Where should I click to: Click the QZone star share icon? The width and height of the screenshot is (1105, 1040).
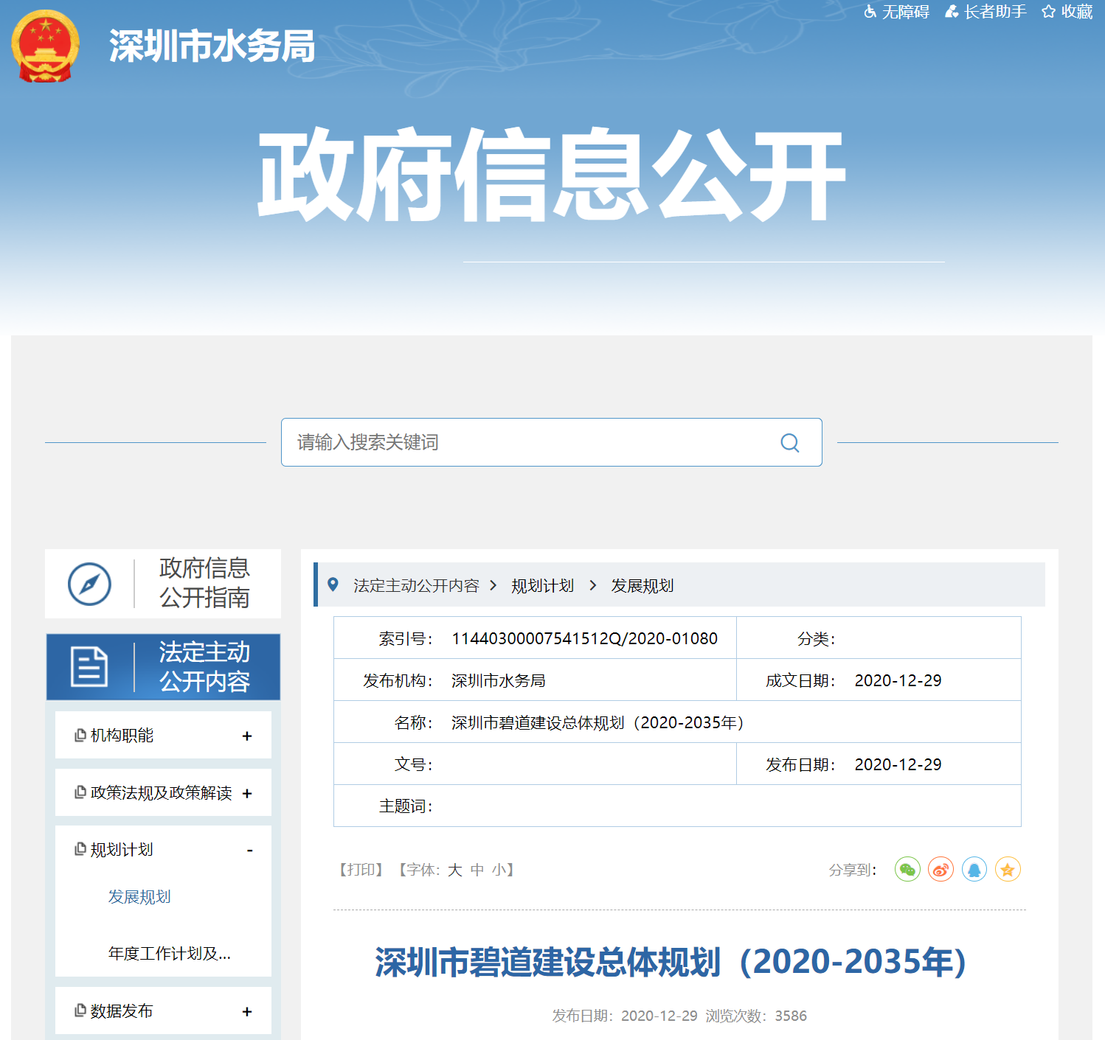(x=1008, y=870)
